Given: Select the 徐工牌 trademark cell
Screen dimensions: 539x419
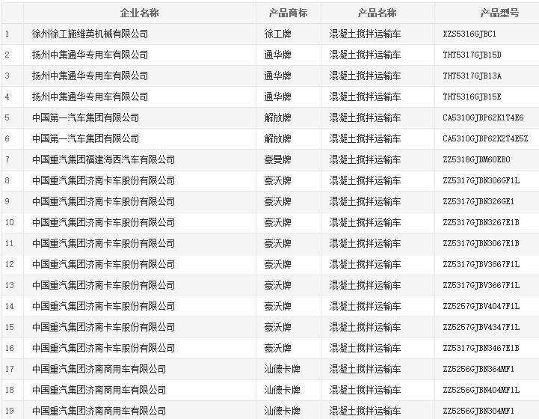Looking at the screenshot, I should 278,34.
